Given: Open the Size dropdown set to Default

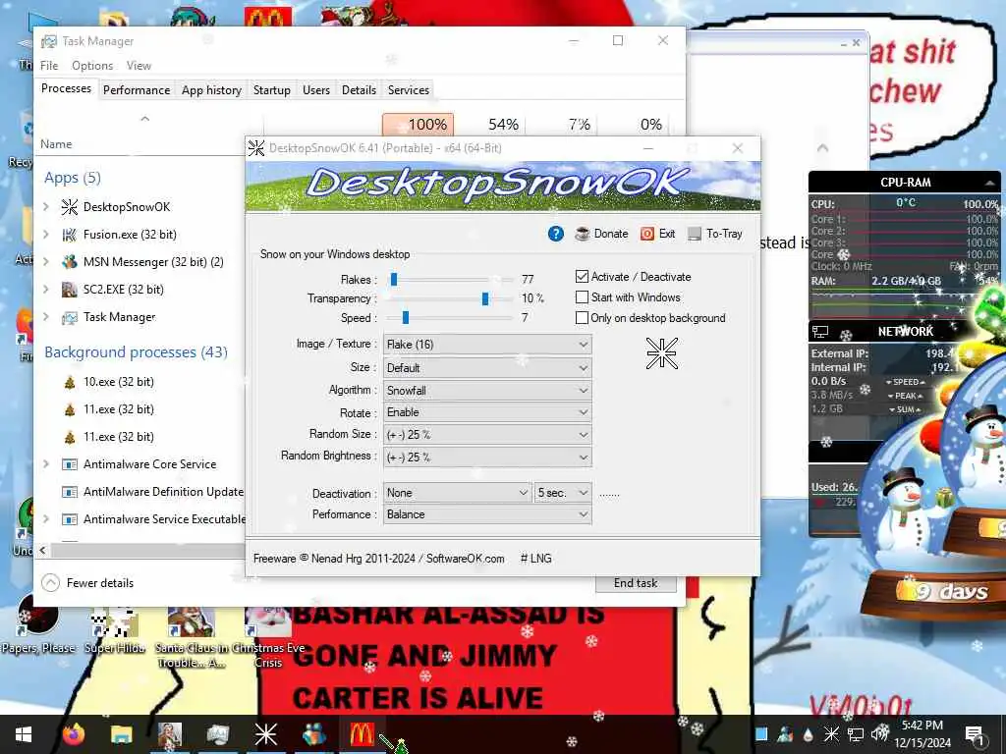Looking at the screenshot, I should click(487, 368).
